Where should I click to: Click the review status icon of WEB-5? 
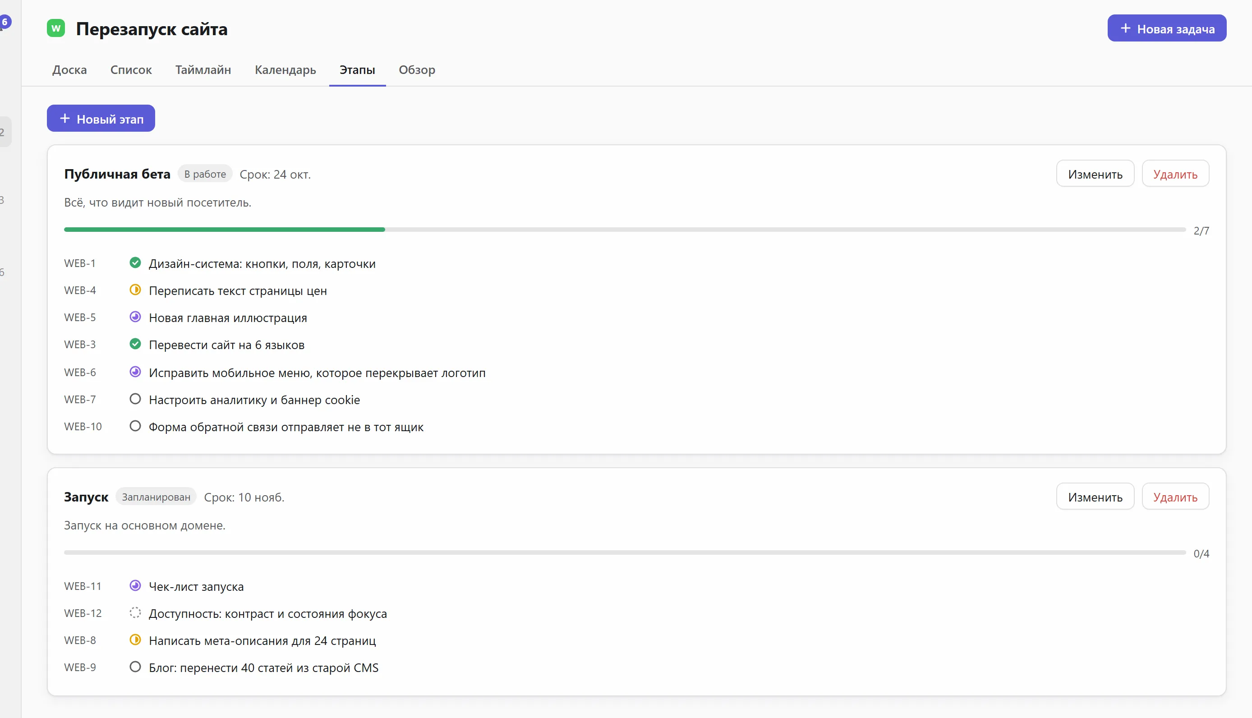point(135,317)
